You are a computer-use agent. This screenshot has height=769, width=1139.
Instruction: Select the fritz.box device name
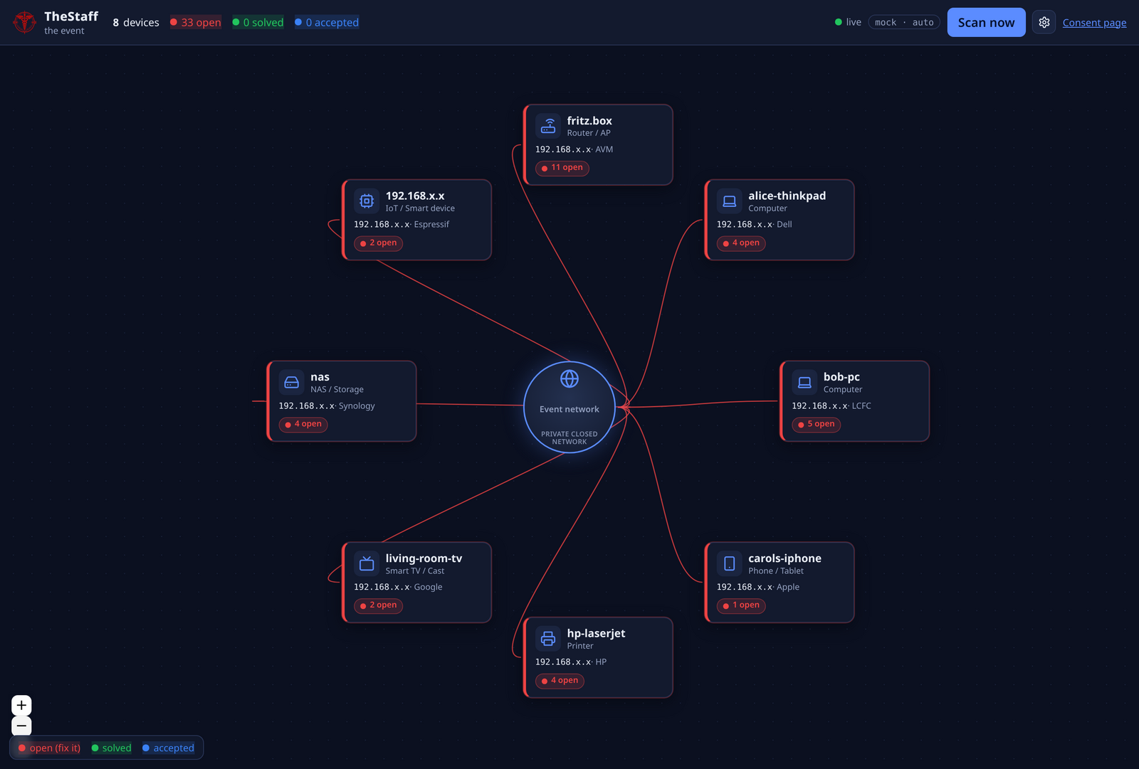coord(589,121)
